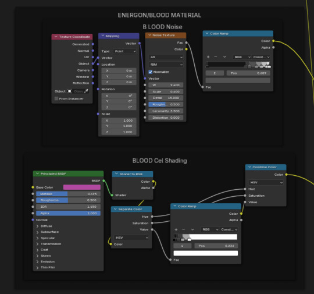Open HSV mode dropdown in Separate Color
The width and height of the screenshot is (314, 294).
tap(131, 238)
